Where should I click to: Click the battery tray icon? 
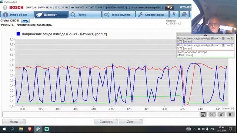(x=199, y=129)
